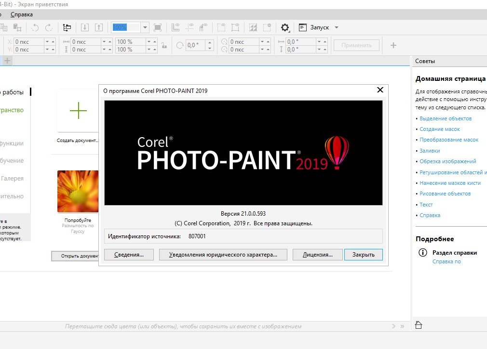Increase the rotation angle with up stepper

click(x=210, y=42)
